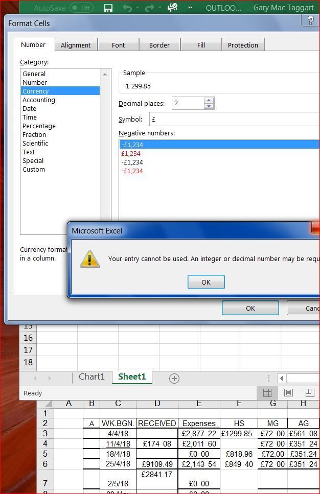
Task: Switch to the Protection tab
Action: 243,45
